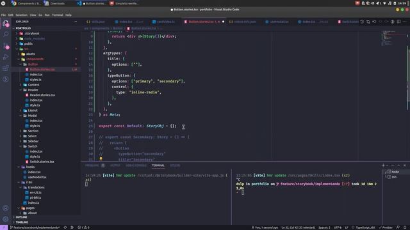Screen dimensions: 410x230
Task: Open the Source Control view
Action: coord(6,46)
